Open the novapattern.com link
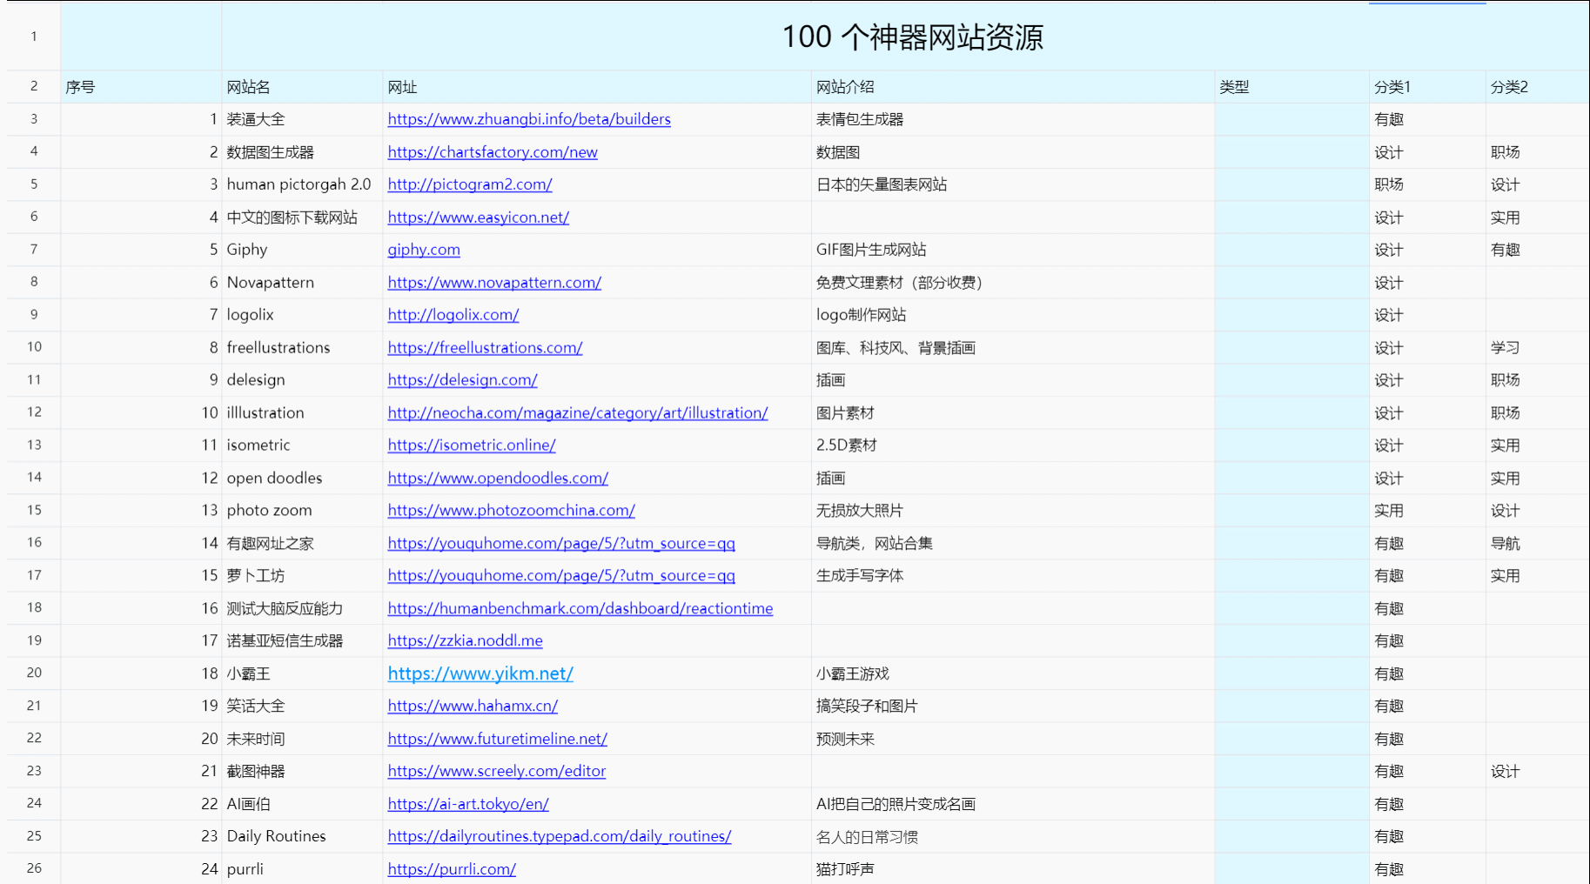Image resolution: width=1590 pixels, height=884 pixels. point(494,282)
